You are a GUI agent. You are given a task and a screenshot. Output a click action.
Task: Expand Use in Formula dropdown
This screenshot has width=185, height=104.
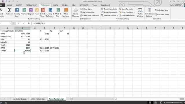pos(95,12)
